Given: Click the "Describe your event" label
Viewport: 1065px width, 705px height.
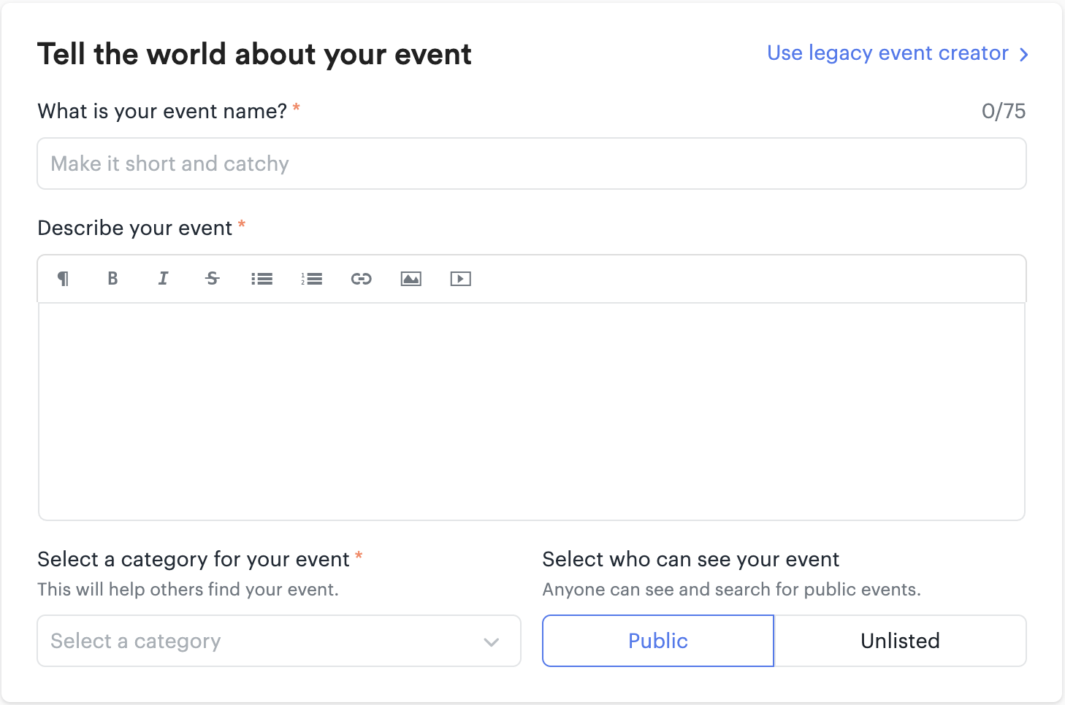Looking at the screenshot, I should (x=135, y=228).
